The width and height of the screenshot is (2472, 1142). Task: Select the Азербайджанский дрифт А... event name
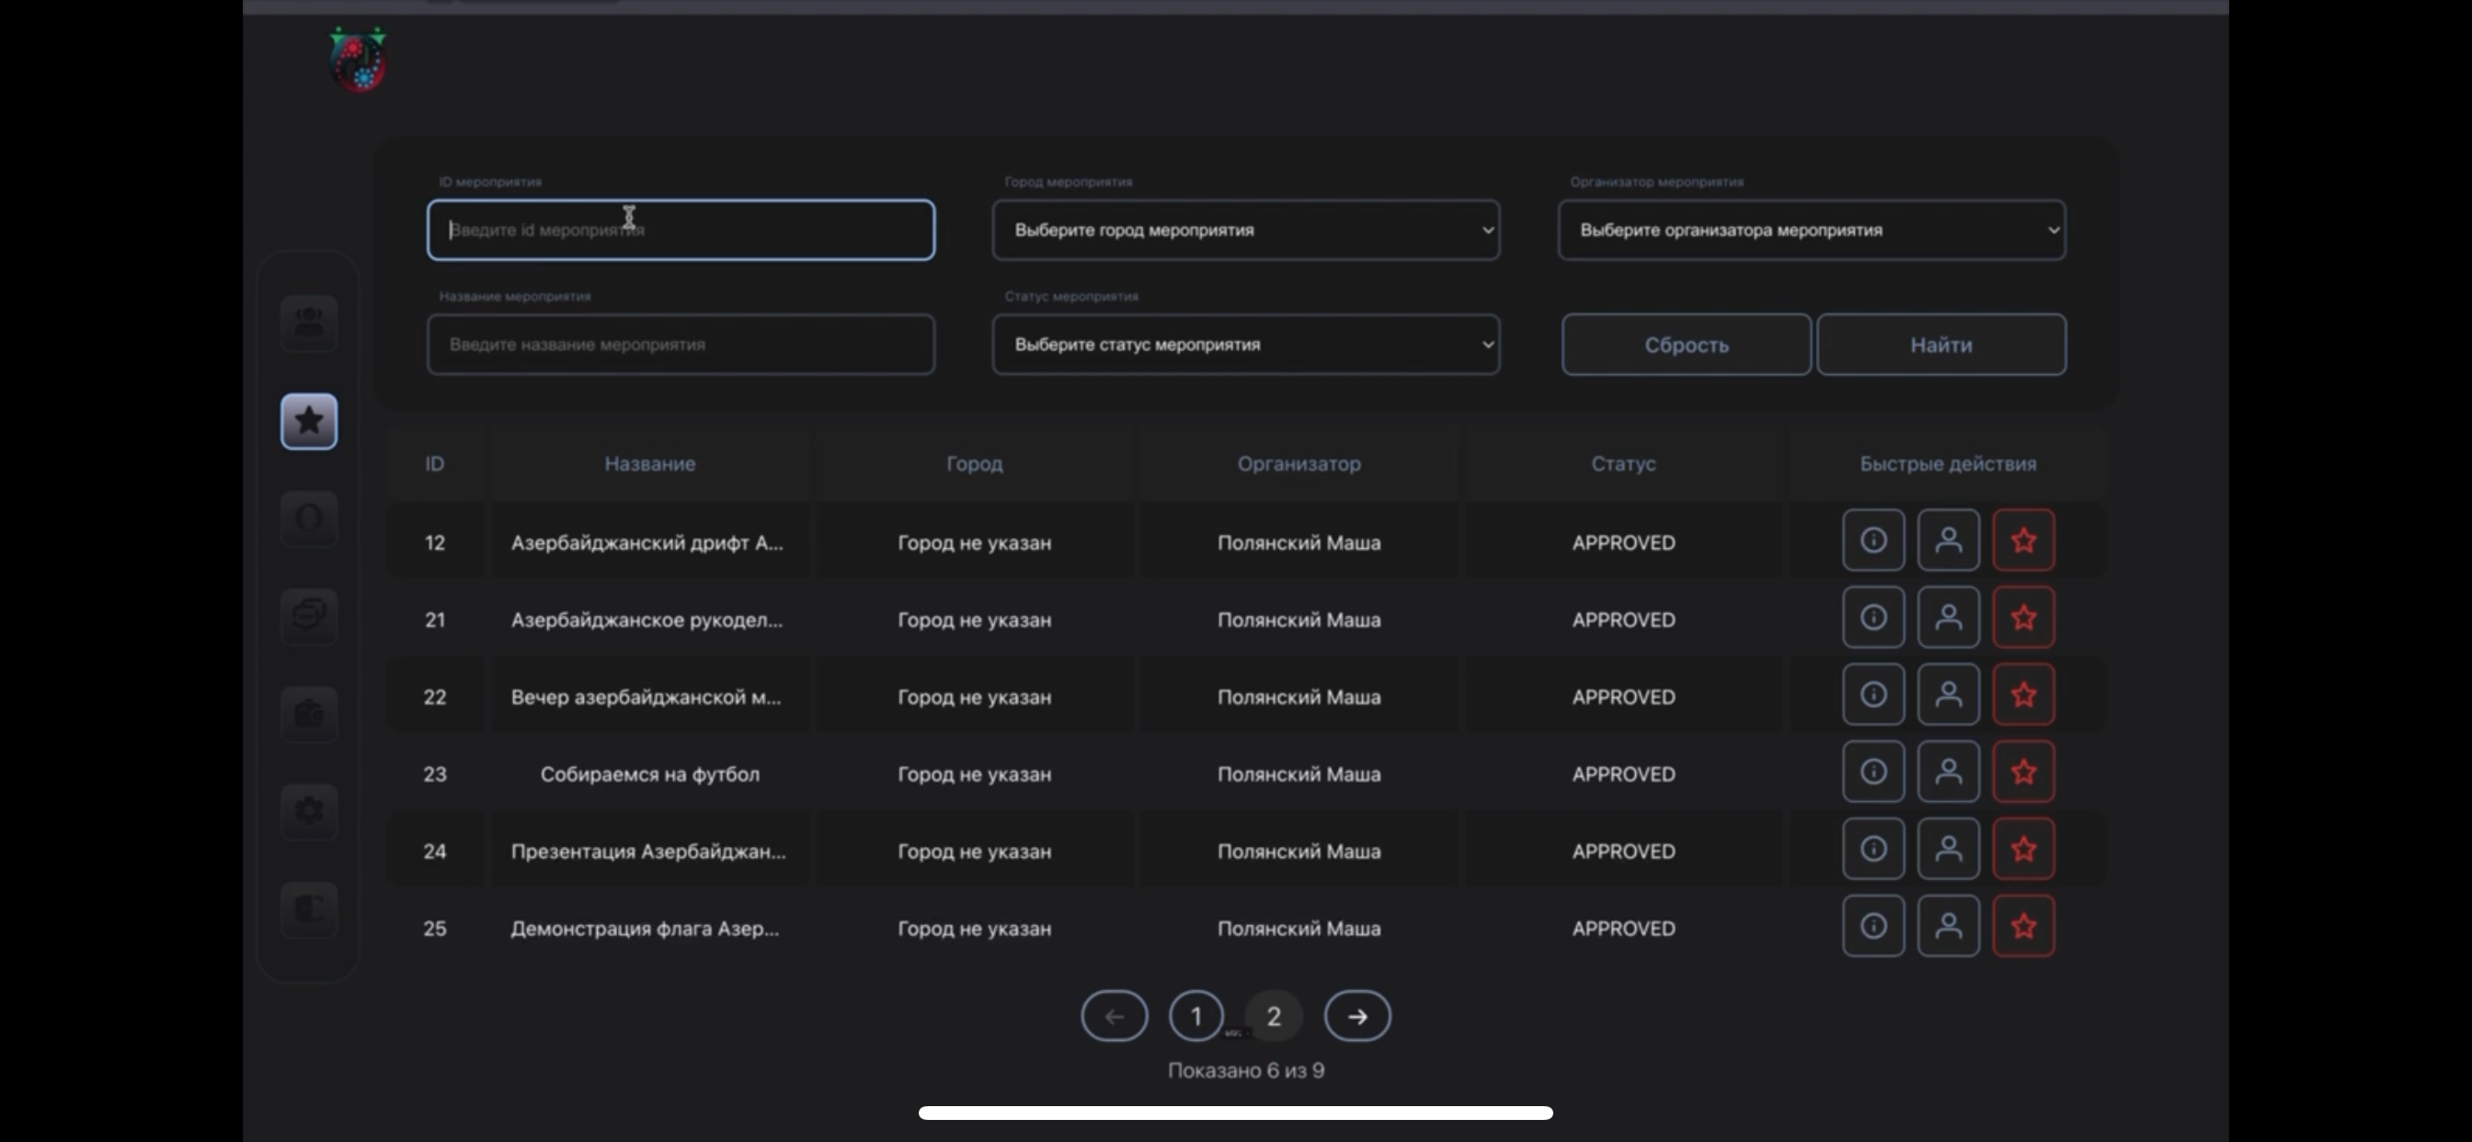pos(647,542)
